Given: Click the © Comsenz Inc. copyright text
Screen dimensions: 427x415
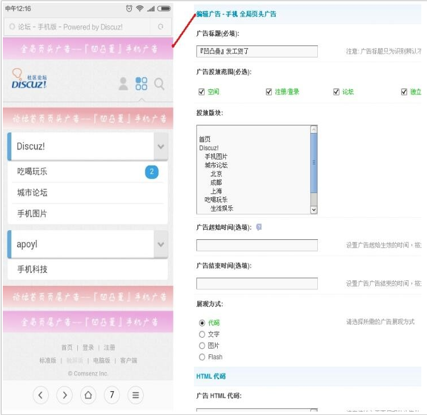Looking at the screenshot, I should [88, 374].
